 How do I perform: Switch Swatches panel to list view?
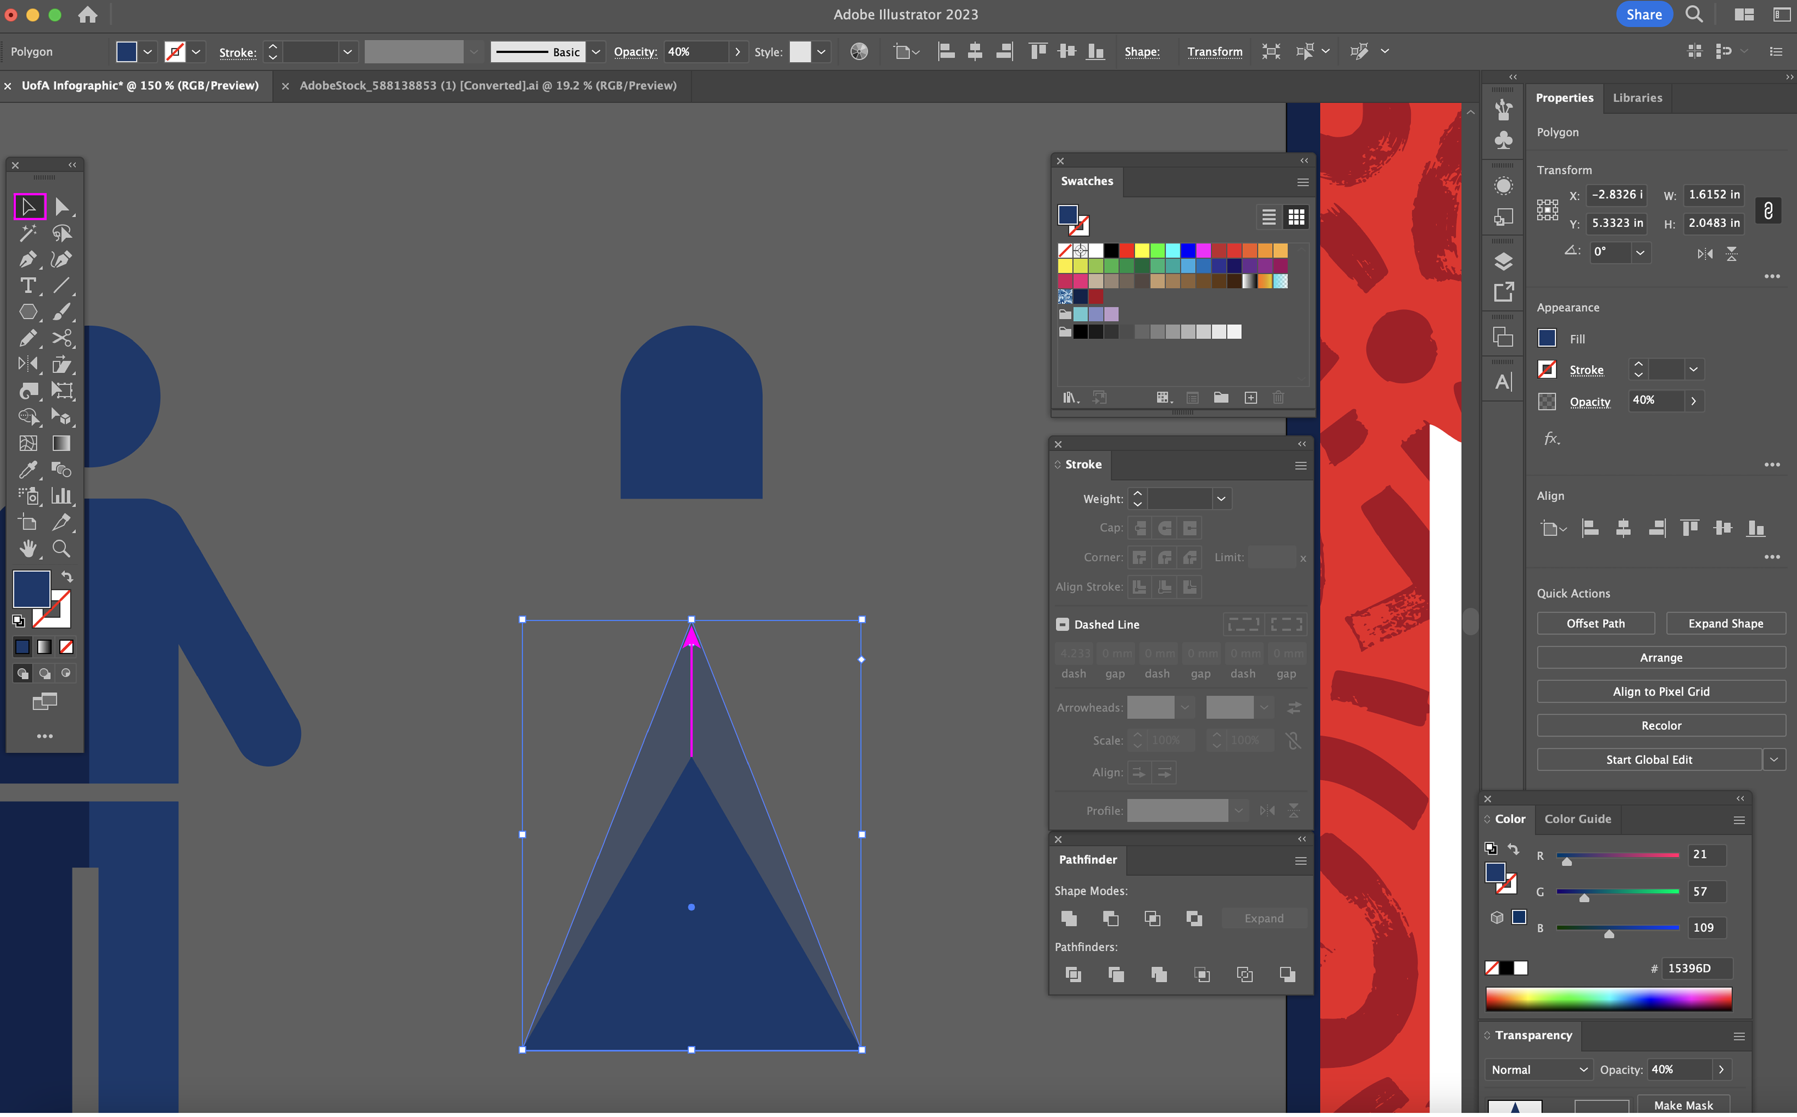pyautogui.click(x=1269, y=217)
